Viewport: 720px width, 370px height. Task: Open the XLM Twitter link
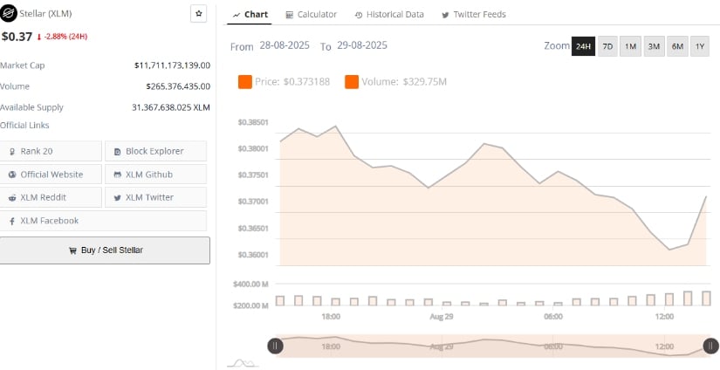(x=155, y=197)
